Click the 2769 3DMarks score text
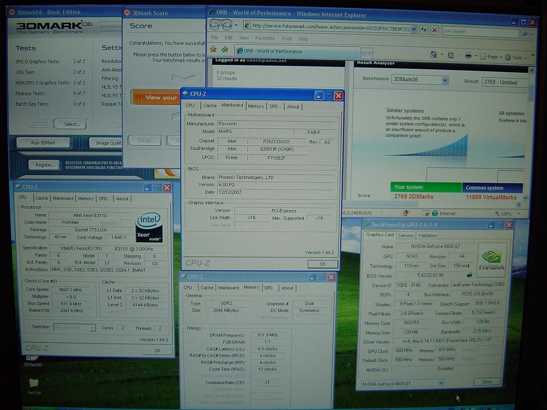The width and height of the screenshot is (547, 410). (414, 196)
